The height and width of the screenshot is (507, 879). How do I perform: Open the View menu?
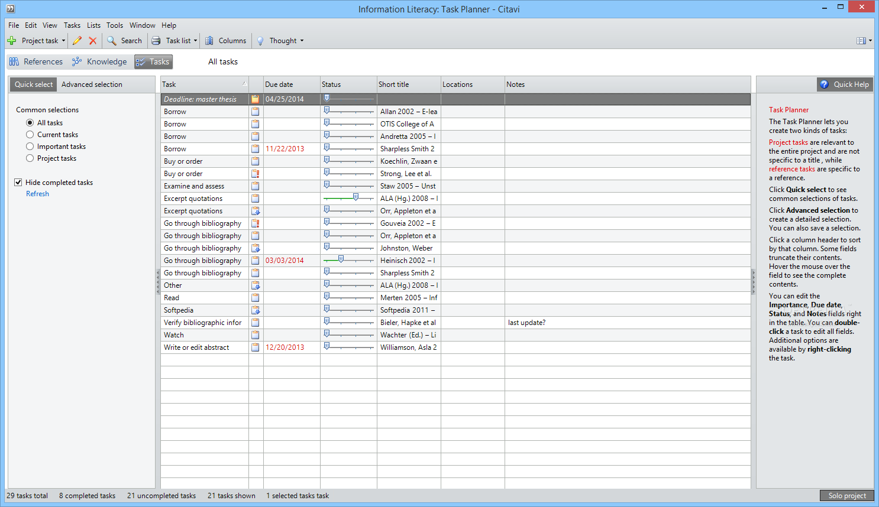(50, 25)
